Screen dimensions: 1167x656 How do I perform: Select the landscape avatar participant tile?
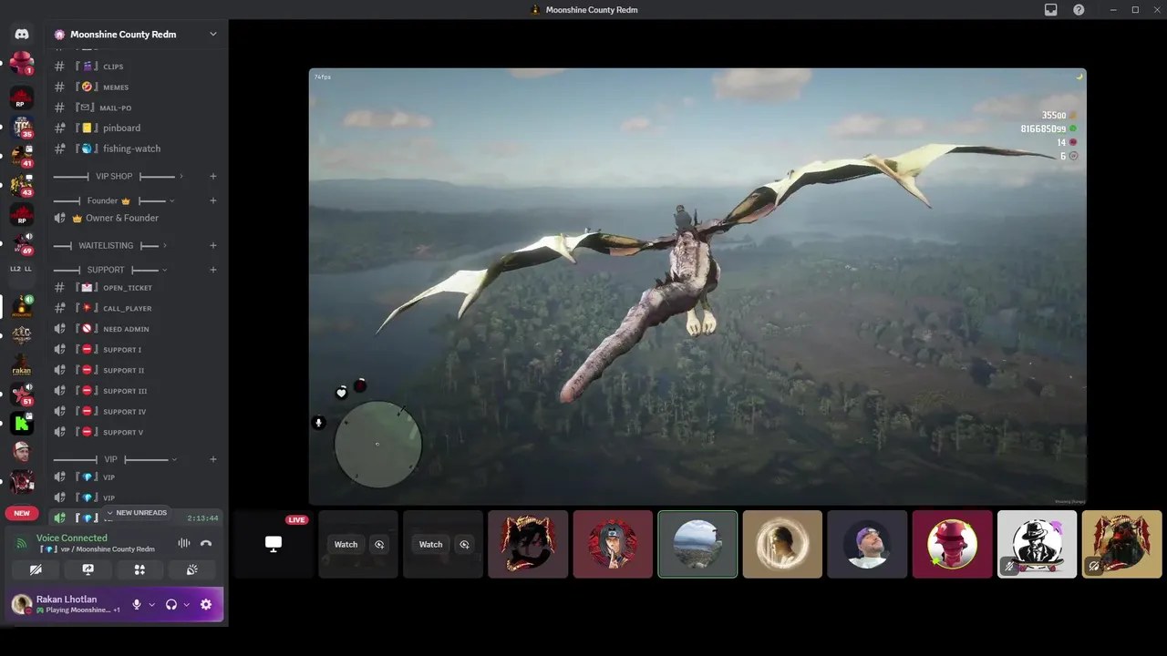(697, 544)
